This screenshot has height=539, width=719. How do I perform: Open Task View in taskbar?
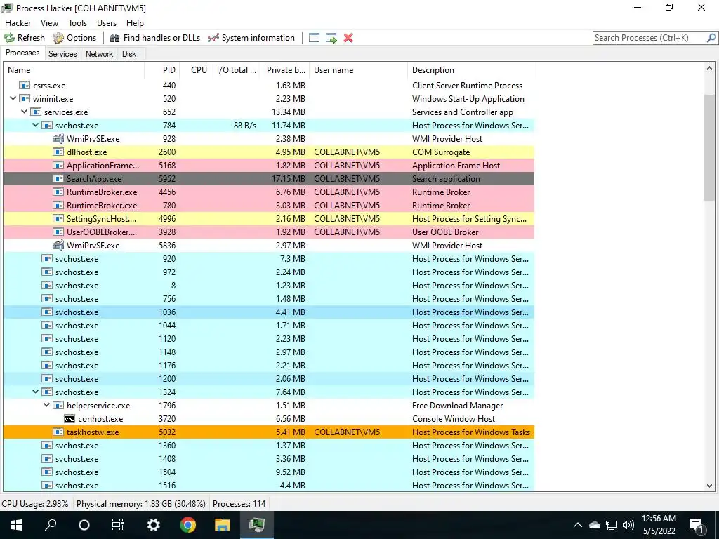[118, 525]
